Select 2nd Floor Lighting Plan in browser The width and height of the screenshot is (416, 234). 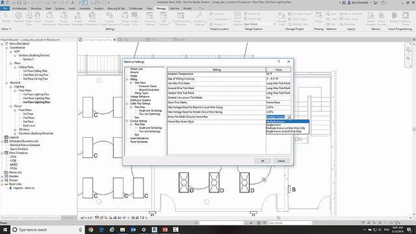pos(36,98)
